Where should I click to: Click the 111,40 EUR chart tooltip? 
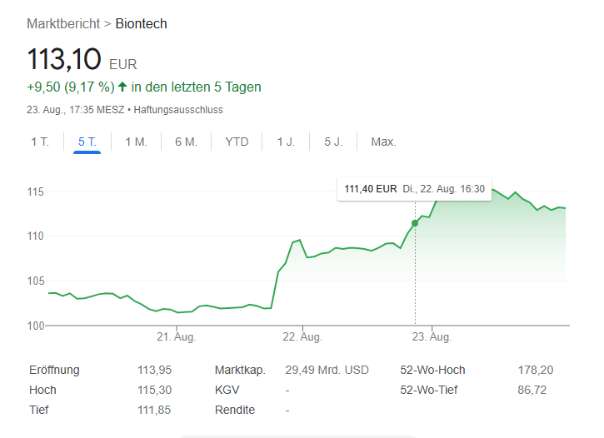tap(414, 189)
